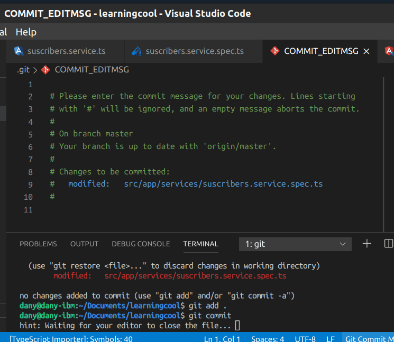Click 'Spaces: 4' indentation setting in status bar
394x342 pixels.
point(268,339)
